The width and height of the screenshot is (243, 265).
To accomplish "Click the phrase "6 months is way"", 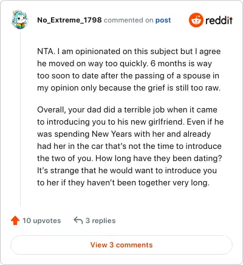I will pos(181,63).
